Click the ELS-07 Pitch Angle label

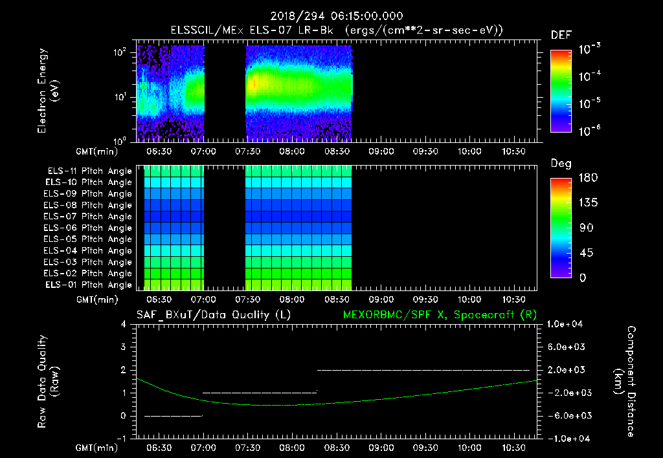coord(88,216)
